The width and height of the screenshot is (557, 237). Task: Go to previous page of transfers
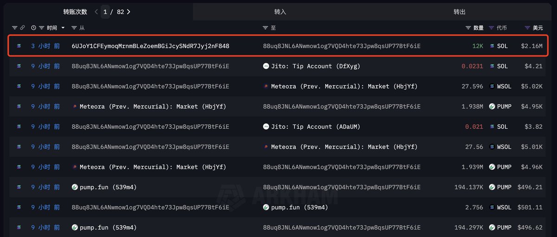96,12
